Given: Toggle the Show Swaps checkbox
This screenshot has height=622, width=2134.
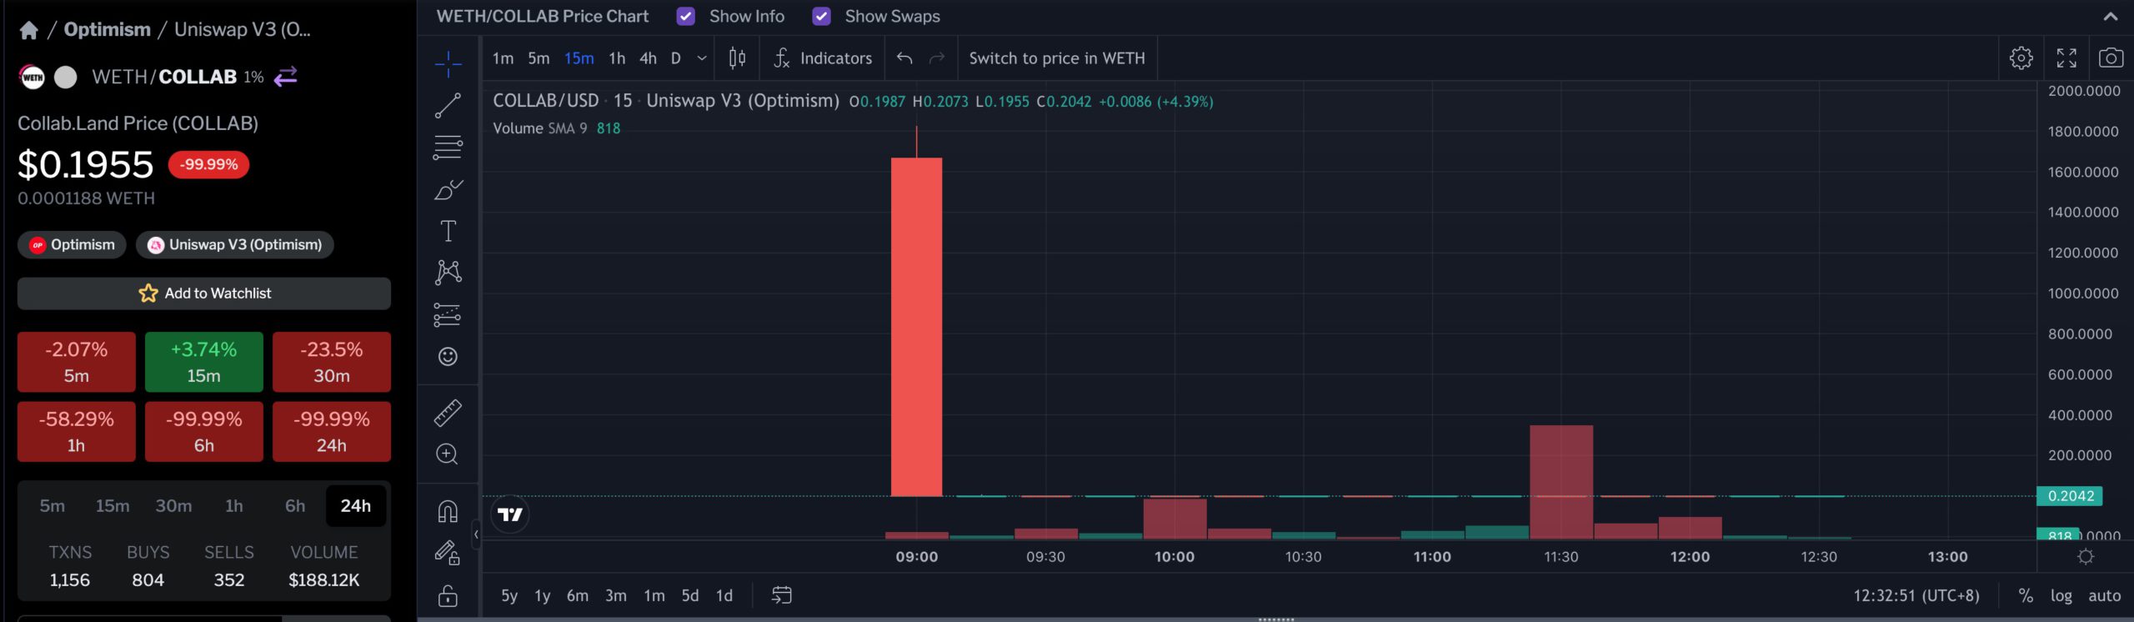Looking at the screenshot, I should (821, 17).
